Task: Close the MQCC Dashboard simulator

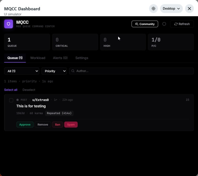Action: (x=189, y=9)
